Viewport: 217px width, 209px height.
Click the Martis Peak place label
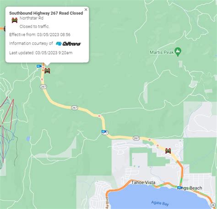point(162,52)
